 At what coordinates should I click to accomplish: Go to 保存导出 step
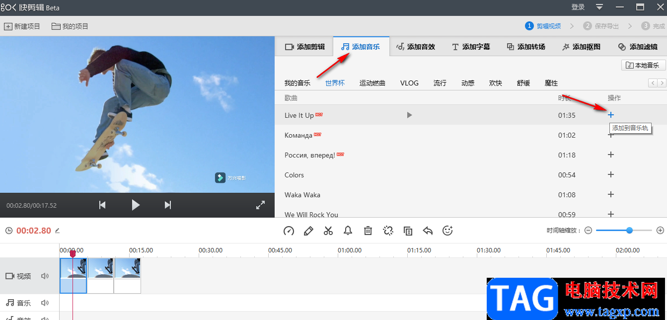[x=601, y=26]
